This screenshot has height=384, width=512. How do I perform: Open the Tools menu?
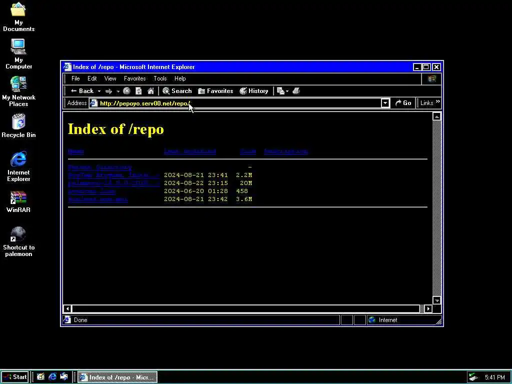160,78
